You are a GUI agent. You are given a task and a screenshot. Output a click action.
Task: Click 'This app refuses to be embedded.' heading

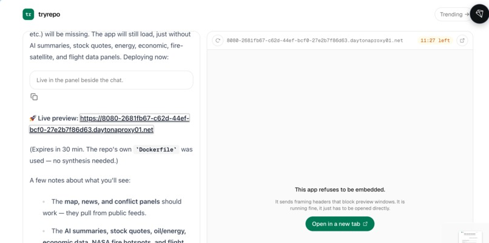[340, 190]
